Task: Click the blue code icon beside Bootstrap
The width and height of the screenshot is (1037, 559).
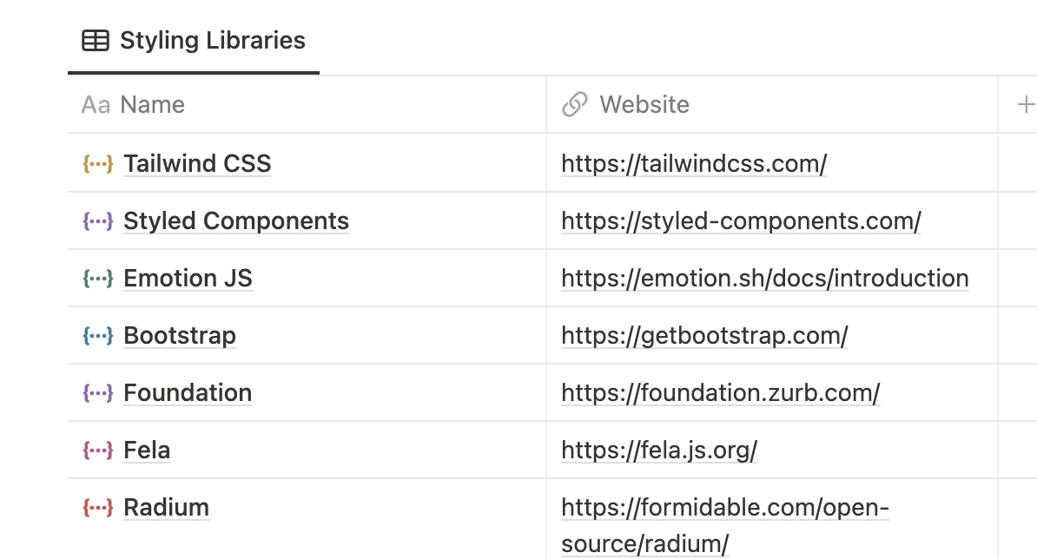Action: (97, 335)
